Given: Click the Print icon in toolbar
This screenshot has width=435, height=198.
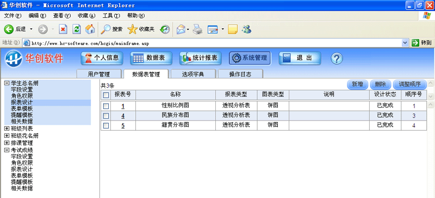Looking at the screenshot, I should [x=197, y=29].
